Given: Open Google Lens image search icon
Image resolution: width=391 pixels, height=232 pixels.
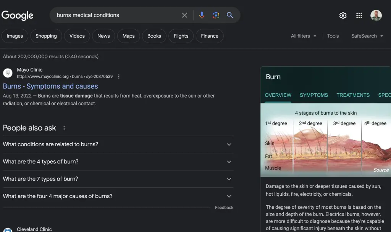Looking at the screenshot, I should coord(216,15).
